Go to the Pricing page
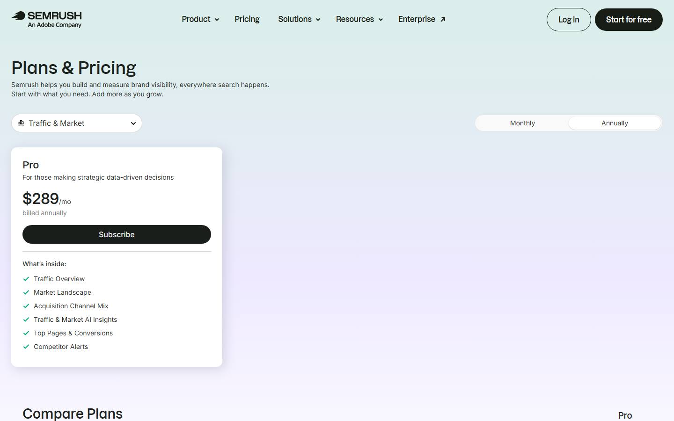This screenshot has height=421, width=674. click(247, 19)
